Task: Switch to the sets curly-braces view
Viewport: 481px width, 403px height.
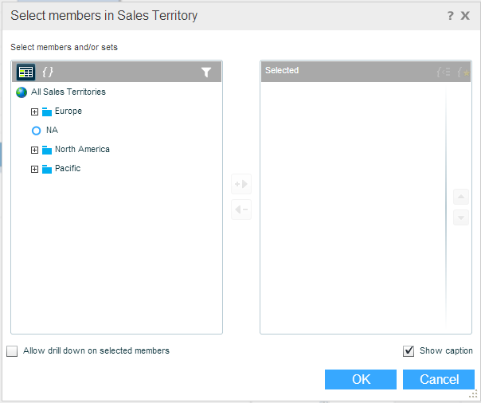Action: pyautogui.click(x=48, y=72)
